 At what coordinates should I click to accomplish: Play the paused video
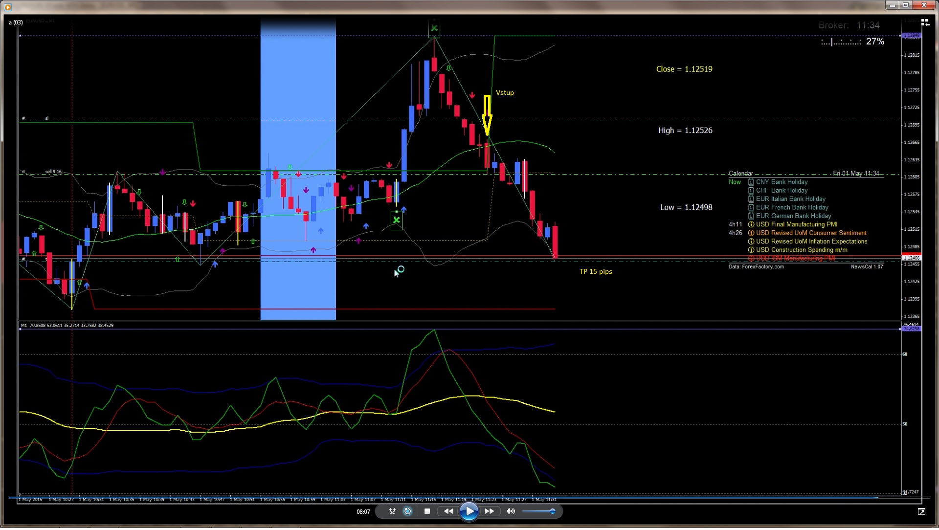point(469,511)
